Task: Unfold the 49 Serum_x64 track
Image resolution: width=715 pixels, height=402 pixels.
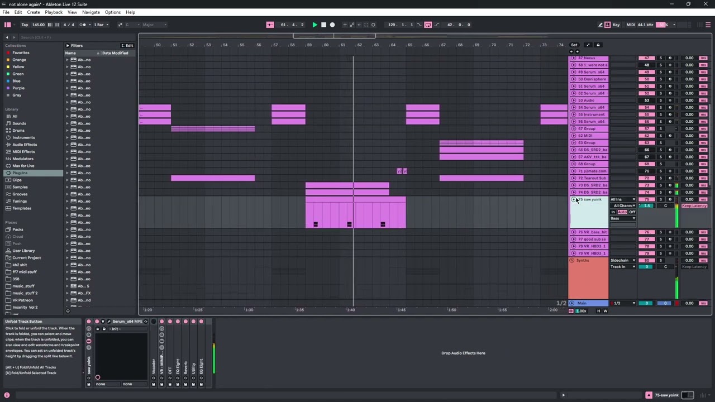Action: click(573, 72)
